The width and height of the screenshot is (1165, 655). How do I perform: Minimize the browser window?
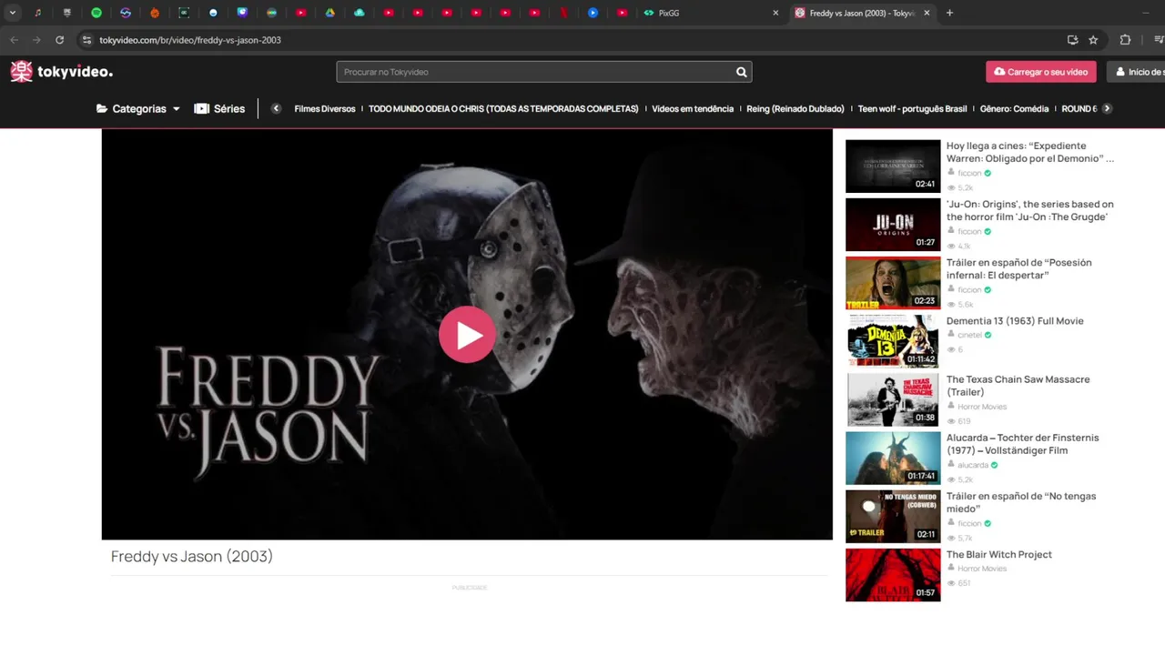coord(1146,13)
